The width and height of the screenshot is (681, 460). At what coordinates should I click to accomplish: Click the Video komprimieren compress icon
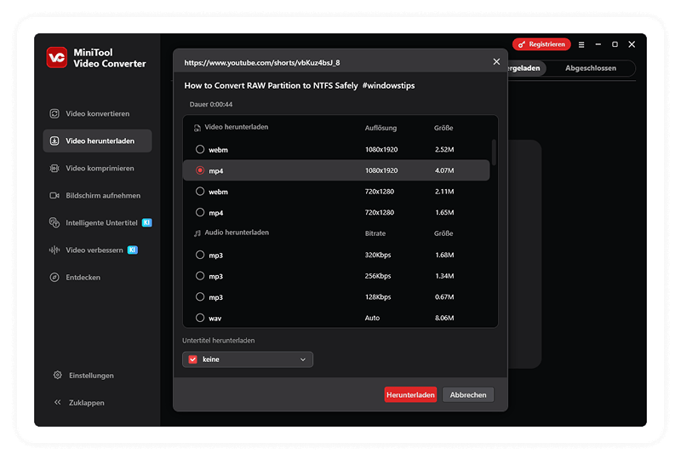(x=54, y=169)
